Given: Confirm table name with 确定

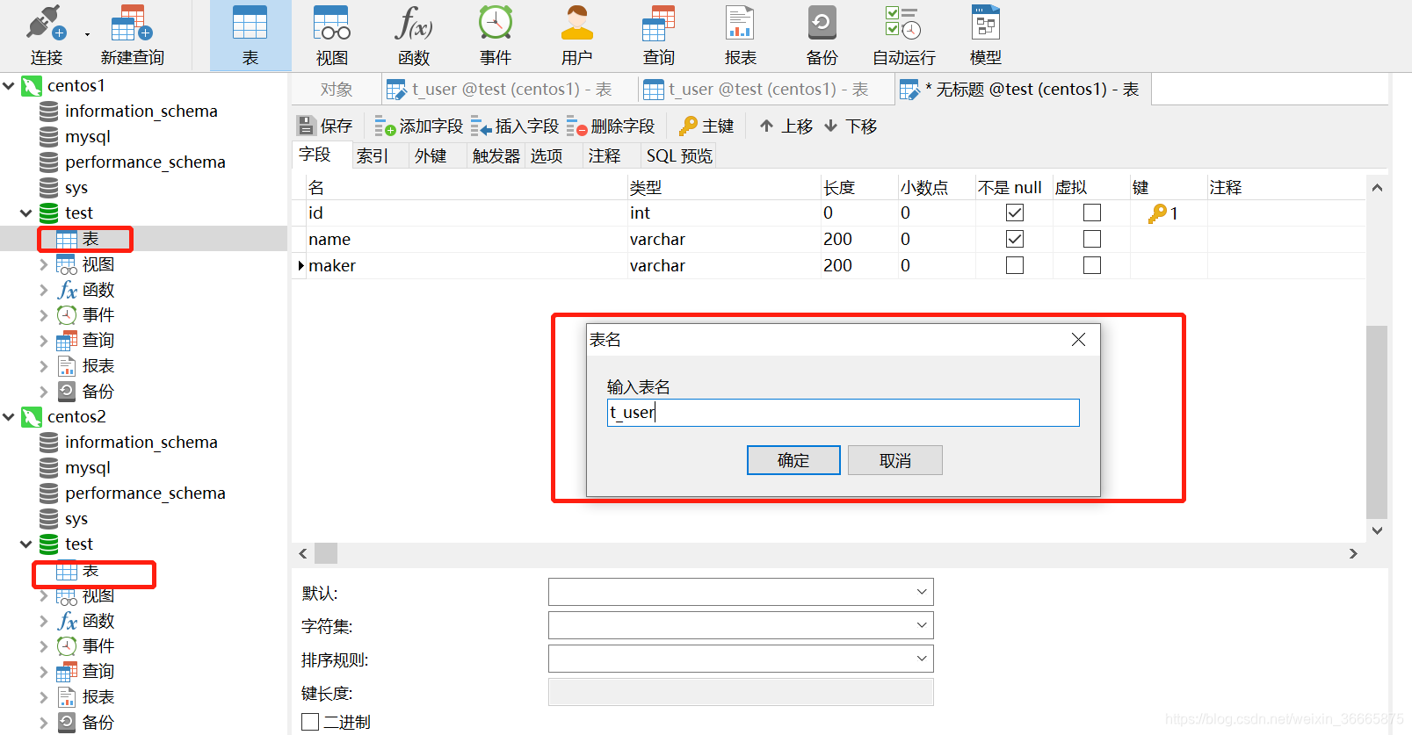Looking at the screenshot, I should (x=793, y=460).
